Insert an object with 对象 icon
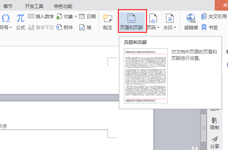Screen dimensions: 228x150 tap(59, 16)
